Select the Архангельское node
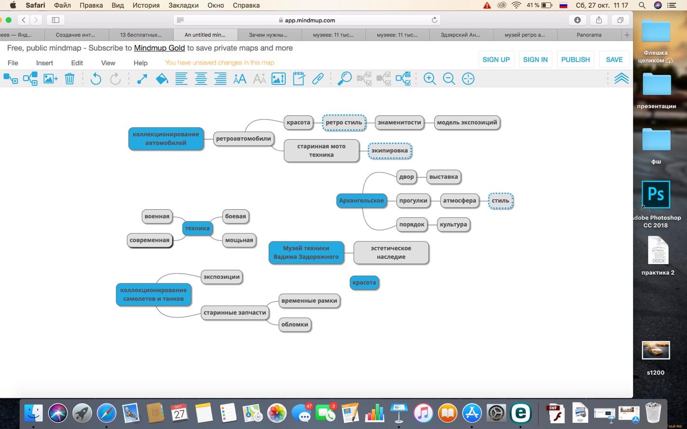 361,201
